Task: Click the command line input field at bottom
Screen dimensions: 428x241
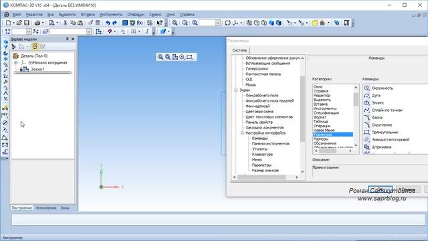Action: 219,220
